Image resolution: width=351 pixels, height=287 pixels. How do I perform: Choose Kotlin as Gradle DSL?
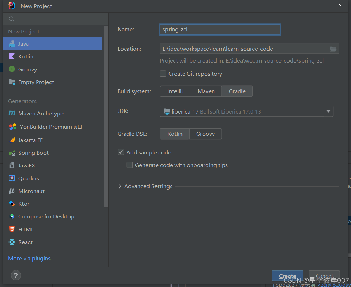pyautogui.click(x=175, y=134)
